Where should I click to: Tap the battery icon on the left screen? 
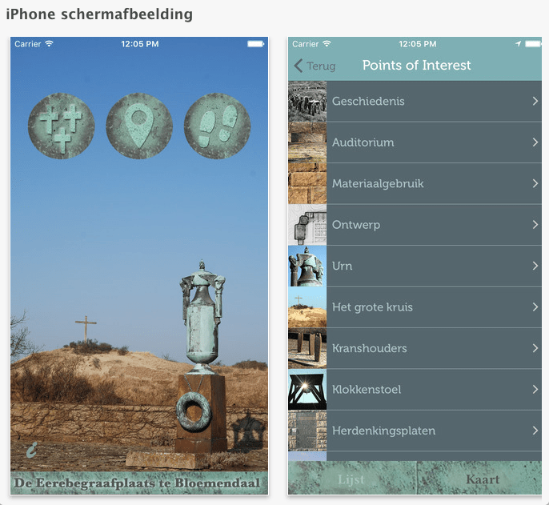[x=255, y=44]
